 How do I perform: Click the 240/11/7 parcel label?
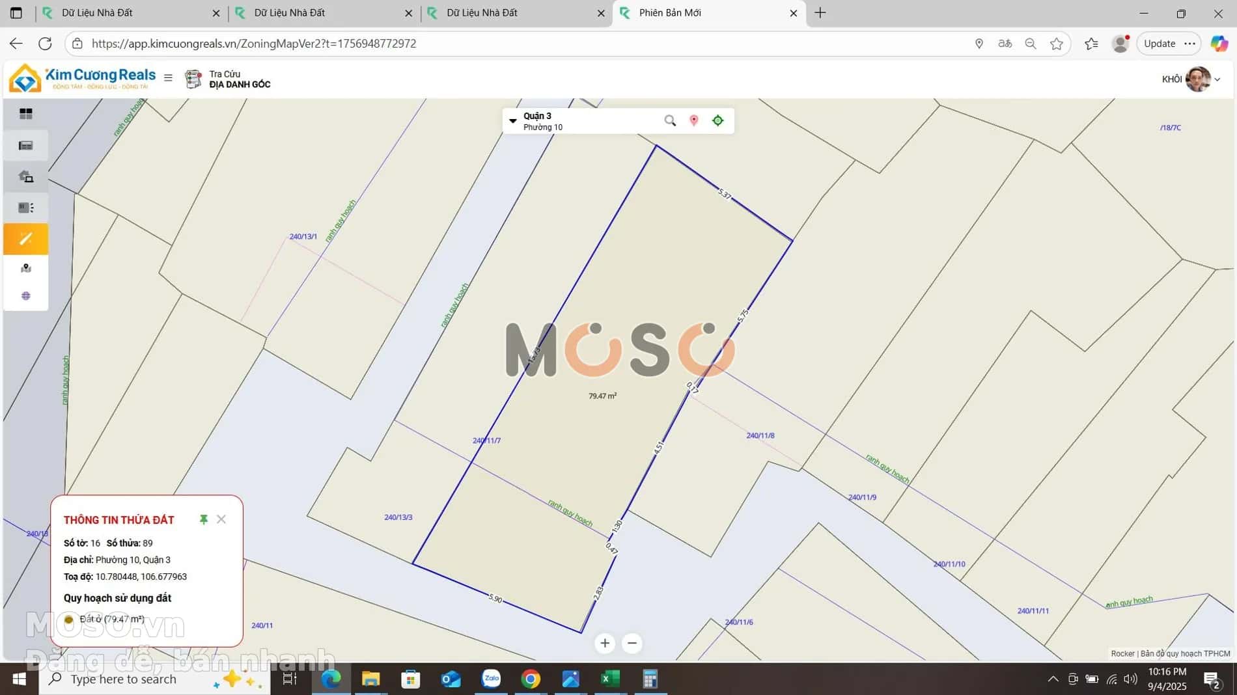(486, 441)
